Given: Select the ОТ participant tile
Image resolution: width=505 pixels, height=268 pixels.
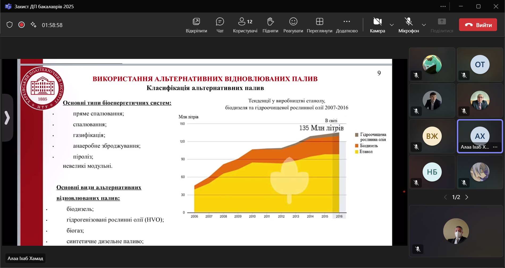Looking at the screenshot, I should [480, 64].
